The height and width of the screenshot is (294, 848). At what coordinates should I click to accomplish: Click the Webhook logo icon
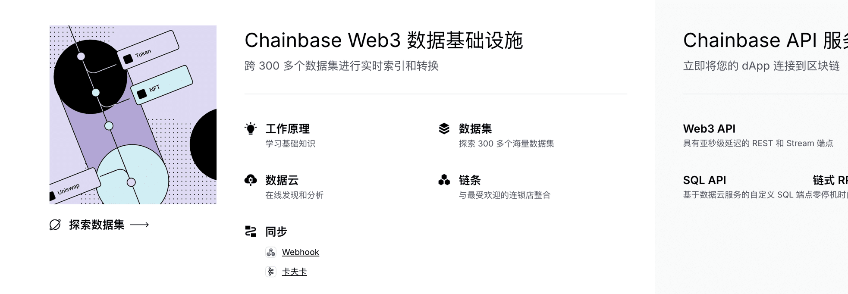pyautogui.click(x=271, y=252)
